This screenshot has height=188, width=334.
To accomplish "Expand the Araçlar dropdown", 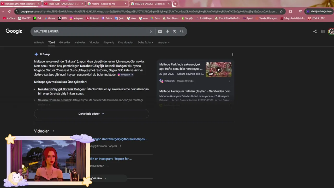I will (x=164, y=42).
